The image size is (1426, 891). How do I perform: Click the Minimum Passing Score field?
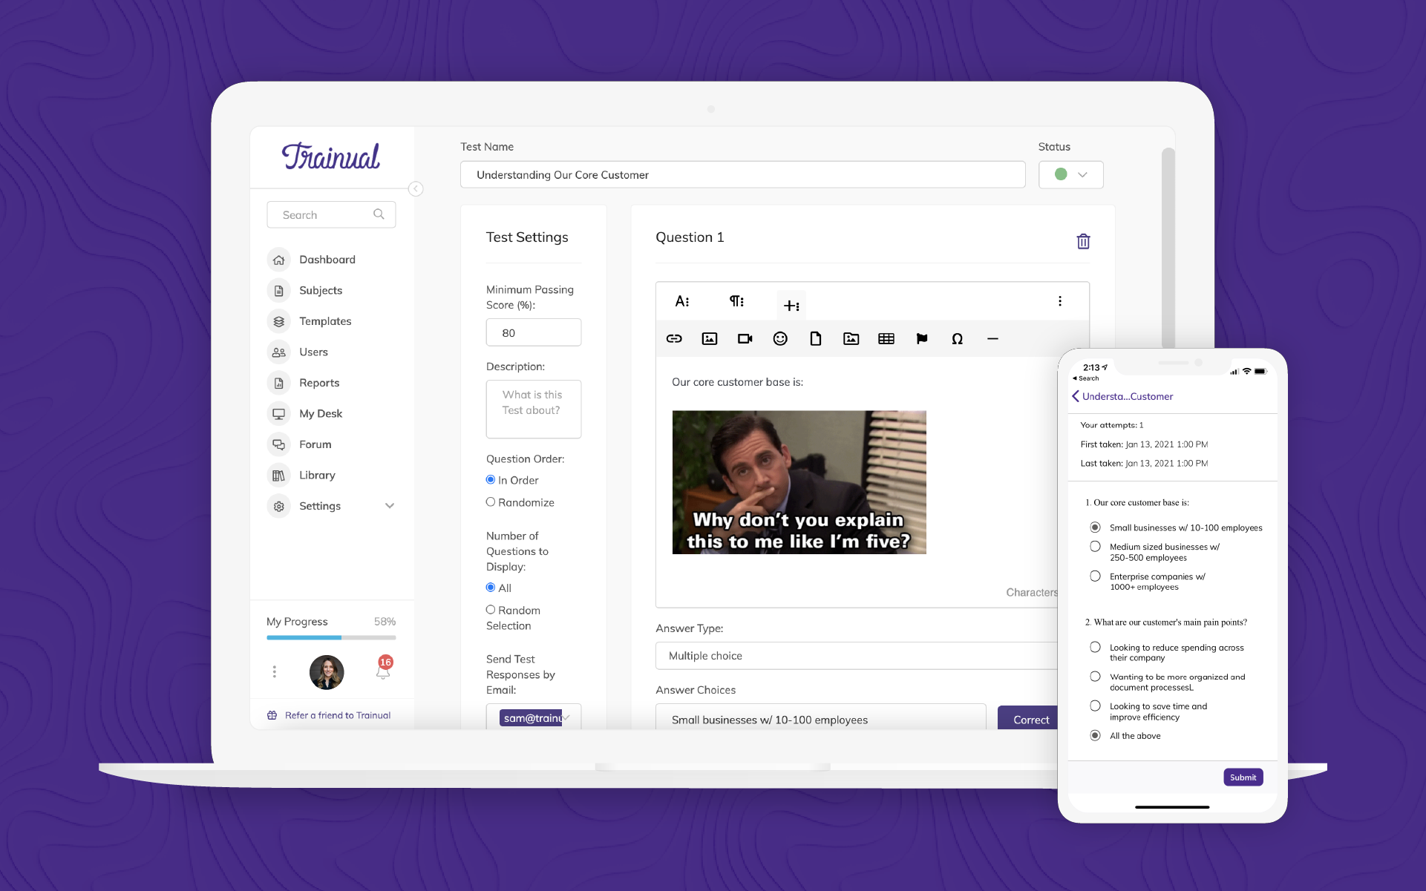click(534, 332)
